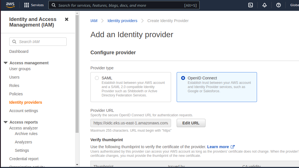Image resolution: width=299 pixels, height=168 pixels.
Task: Select the OpenID Connect radio option
Action: 183,78
